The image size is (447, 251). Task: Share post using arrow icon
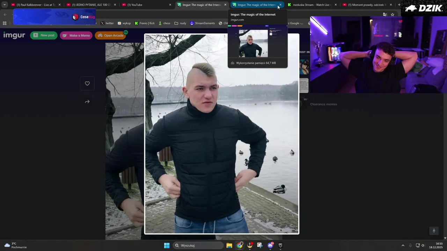tap(87, 102)
